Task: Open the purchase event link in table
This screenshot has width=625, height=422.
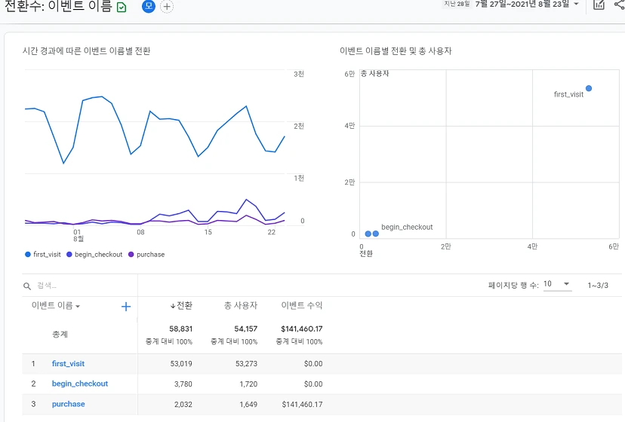Action: click(x=68, y=404)
